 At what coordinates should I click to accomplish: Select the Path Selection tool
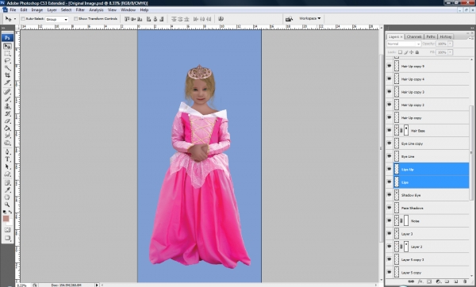(7, 166)
